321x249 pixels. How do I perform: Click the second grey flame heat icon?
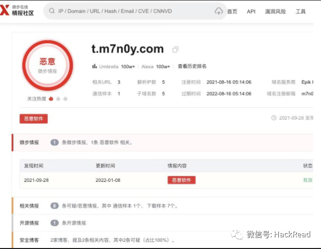[58, 99]
